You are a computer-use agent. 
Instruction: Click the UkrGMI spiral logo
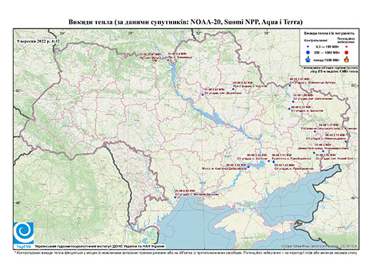coord(24,233)
